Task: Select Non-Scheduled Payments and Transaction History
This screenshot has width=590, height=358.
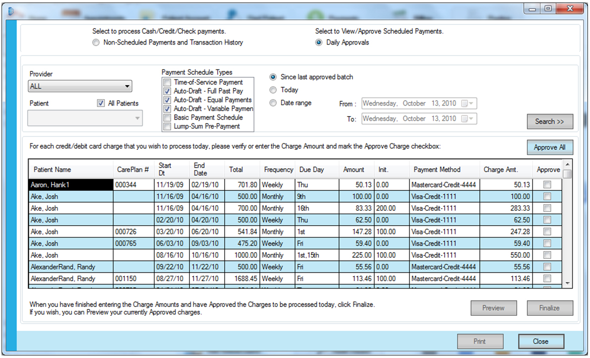Action: coord(96,43)
